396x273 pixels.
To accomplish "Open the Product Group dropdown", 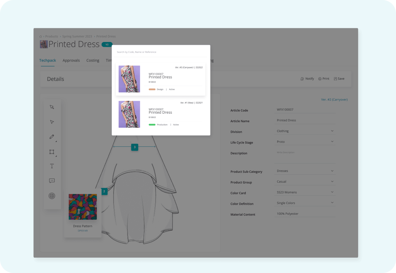I will coord(332,182).
